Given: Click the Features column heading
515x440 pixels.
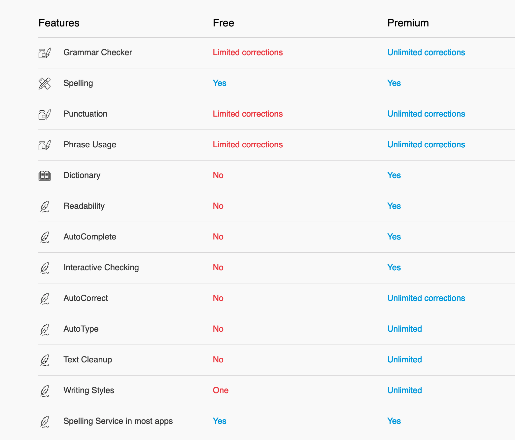Looking at the screenshot, I should pyautogui.click(x=59, y=23).
